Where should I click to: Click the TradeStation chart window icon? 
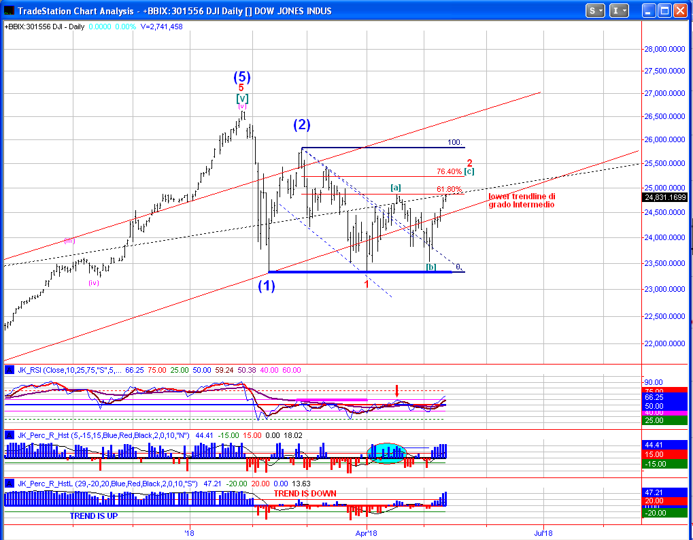[9, 11]
